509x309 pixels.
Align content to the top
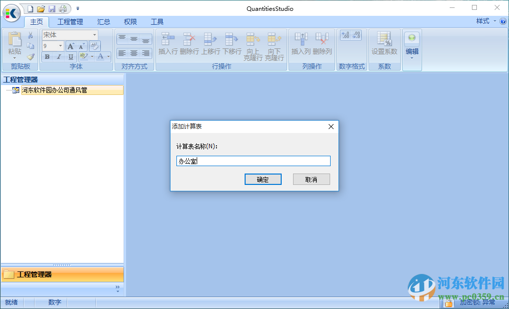point(122,39)
